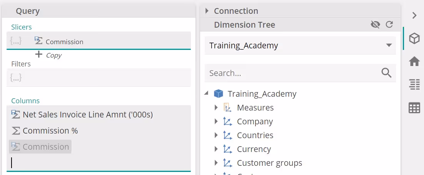Click the Slicers curly braces placeholder
The height and width of the screenshot is (175, 424).
pos(16,41)
